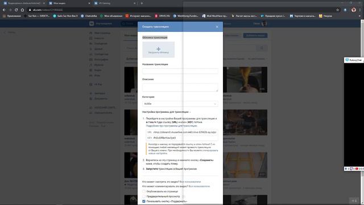This screenshot has width=364, height=205.
Task: Collapse 'Настройка программы для трансляции' section
Action: (x=166, y=112)
